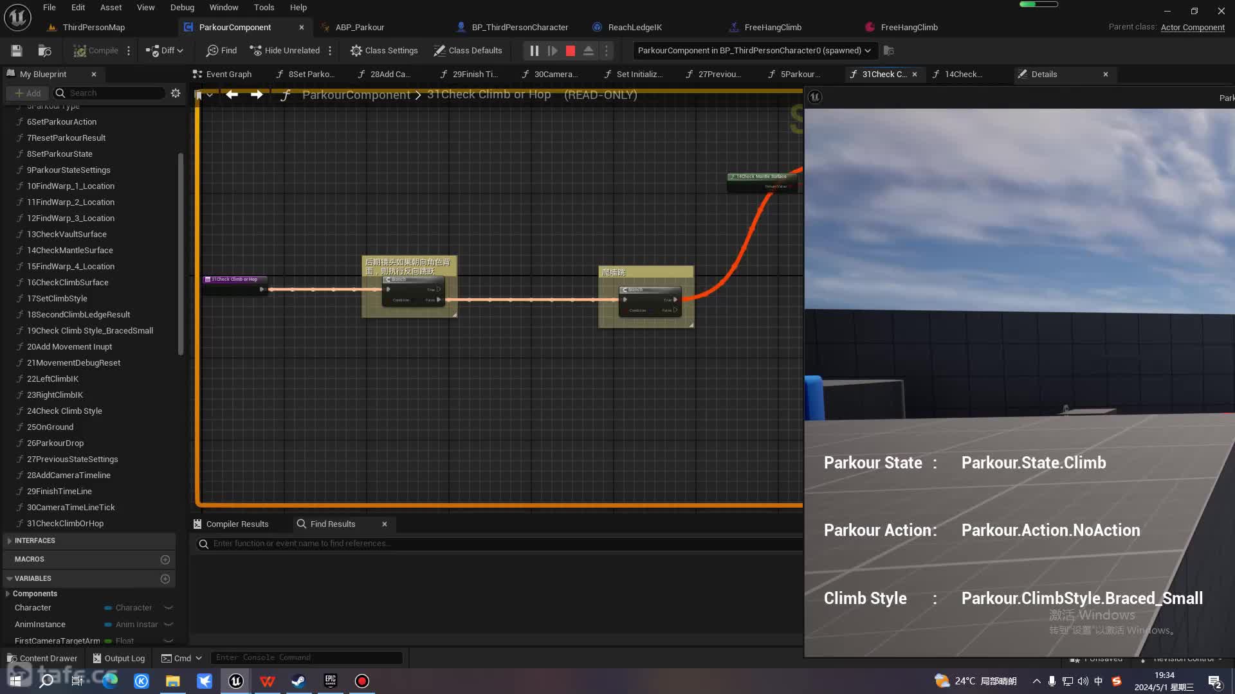Save the blueprint with the floppy disk icon

17,51
